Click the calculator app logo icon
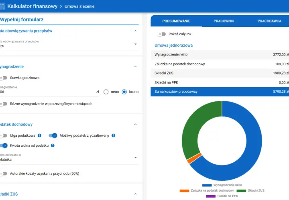 point(2,6)
